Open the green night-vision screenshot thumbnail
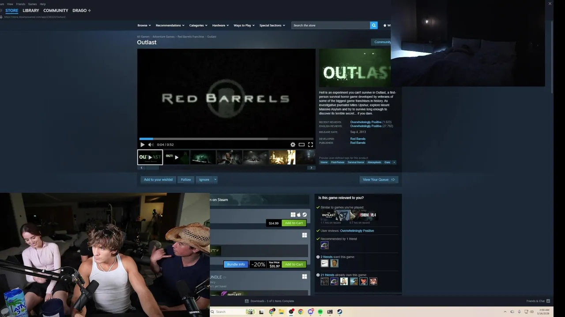 [203, 157]
